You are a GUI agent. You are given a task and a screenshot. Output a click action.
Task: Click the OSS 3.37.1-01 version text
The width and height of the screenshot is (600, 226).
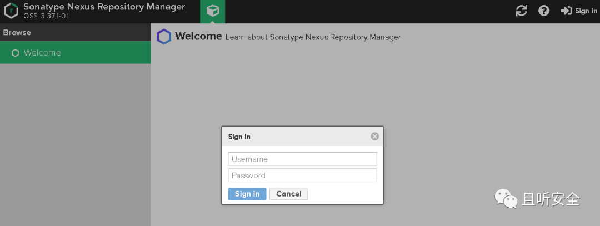pos(46,17)
